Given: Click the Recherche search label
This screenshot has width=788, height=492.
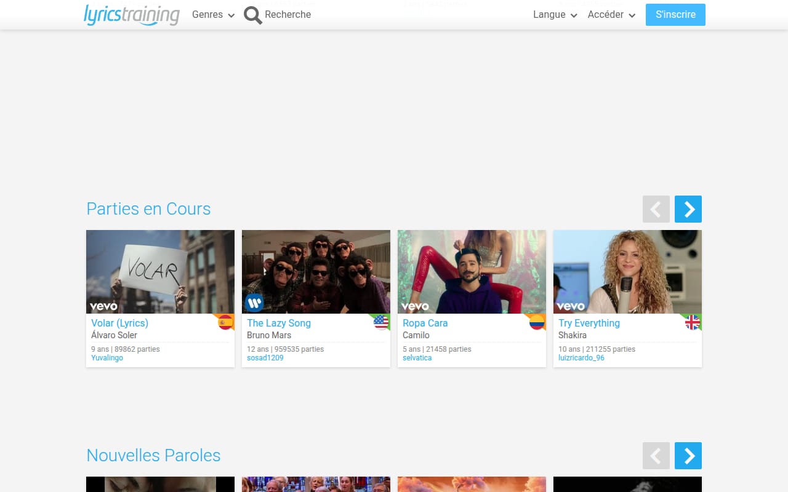Looking at the screenshot, I should coord(287,15).
